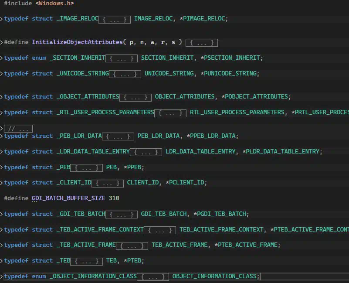Click { ... } box after _RTL_USER_PROCESS_PARAMETERS

coord(170,113)
